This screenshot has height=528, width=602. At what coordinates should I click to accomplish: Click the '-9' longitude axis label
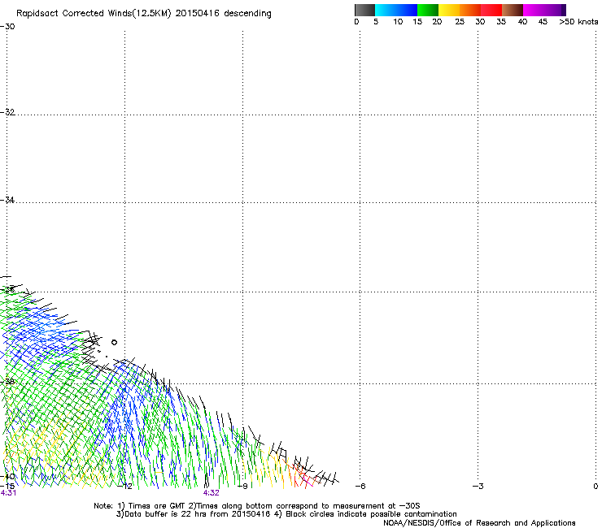pyautogui.click(x=242, y=487)
